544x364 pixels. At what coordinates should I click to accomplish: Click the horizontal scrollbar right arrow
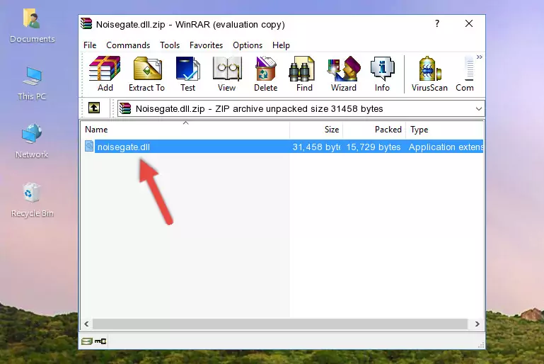coord(477,324)
